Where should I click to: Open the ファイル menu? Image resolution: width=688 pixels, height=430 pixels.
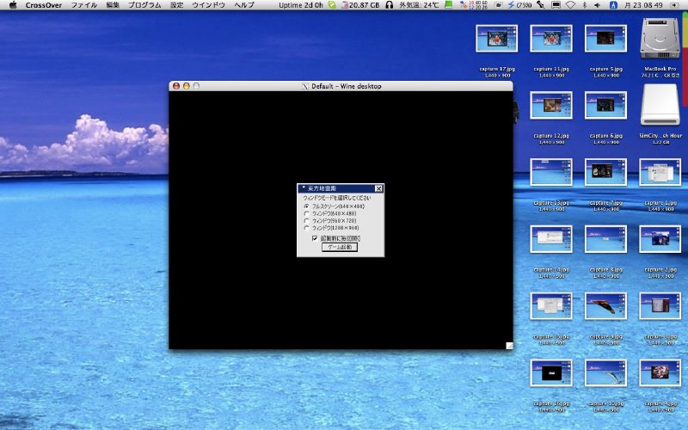coord(83,5)
